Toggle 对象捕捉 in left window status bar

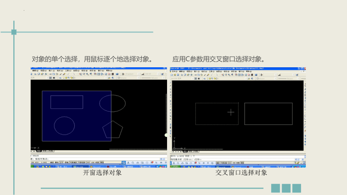click(x=73, y=162)
